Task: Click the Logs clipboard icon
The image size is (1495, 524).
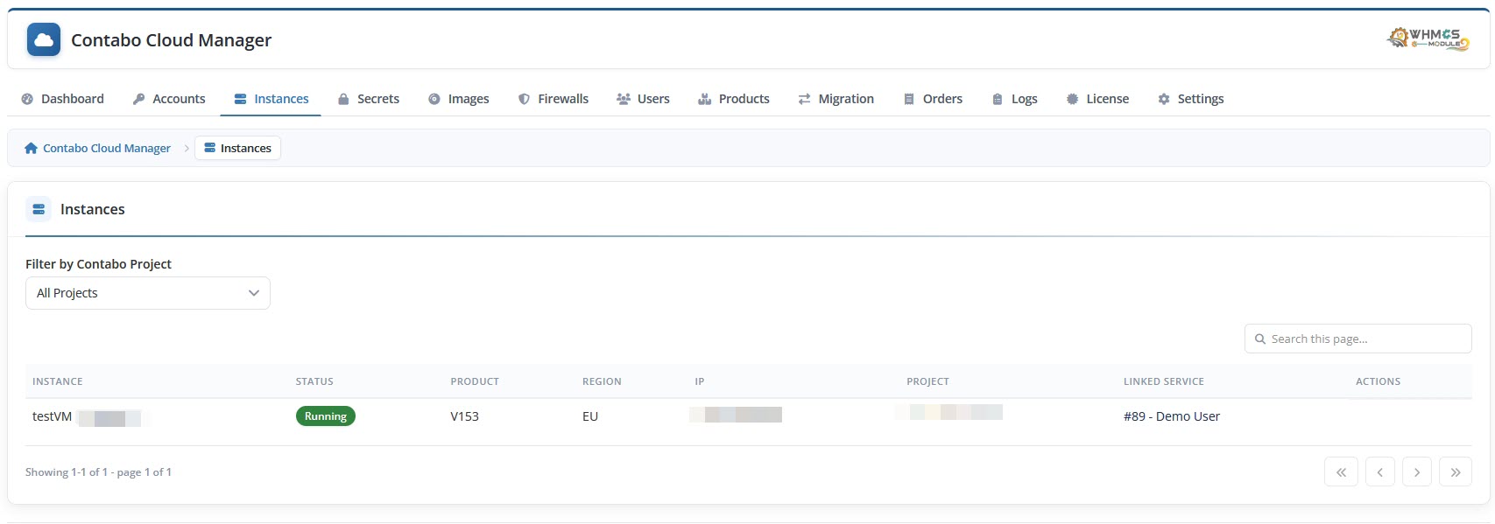Action: pyautogui.click(x=997, y=99)
